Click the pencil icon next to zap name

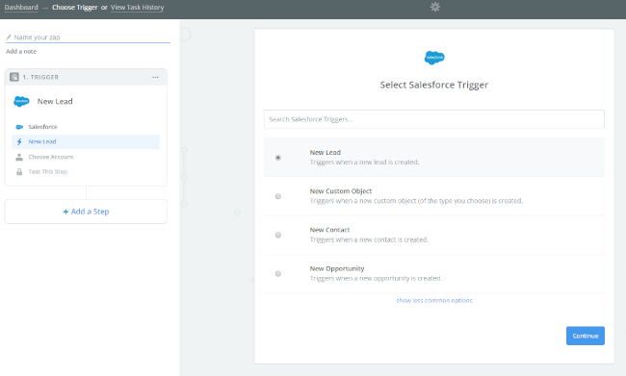click(x=9, y=38)
